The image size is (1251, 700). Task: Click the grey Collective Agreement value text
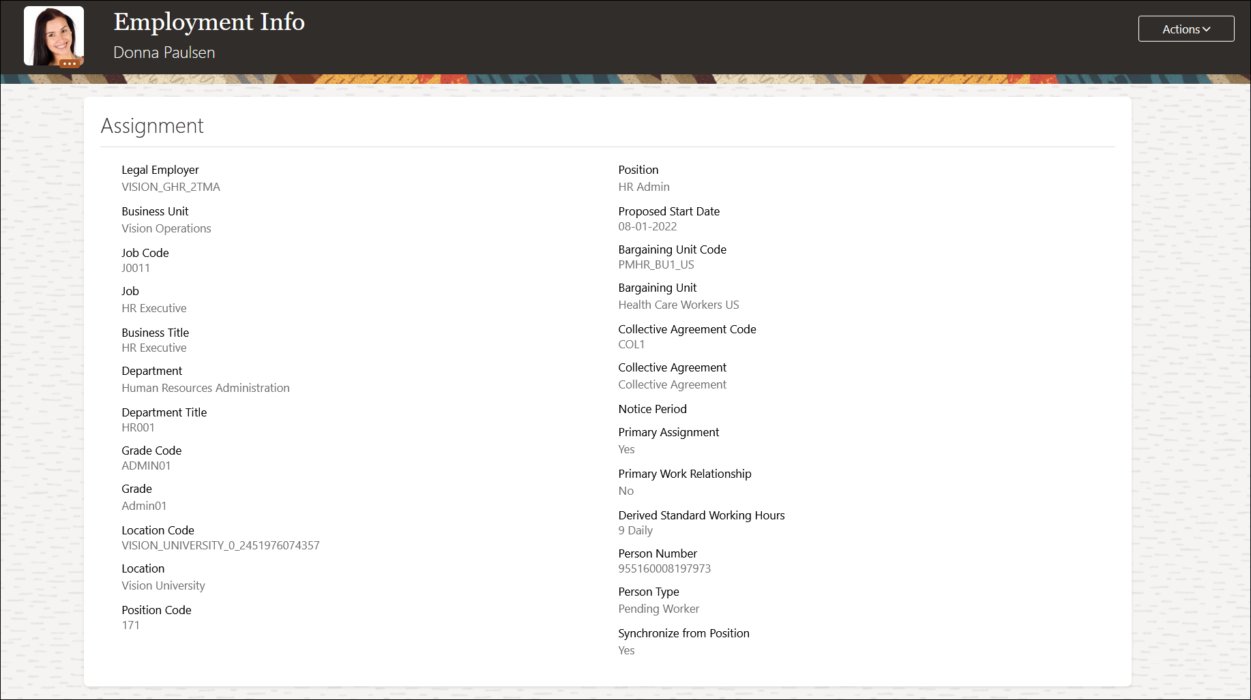coord(672,384)
